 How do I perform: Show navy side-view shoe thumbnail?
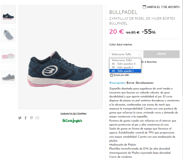click(x=8, y=15)
